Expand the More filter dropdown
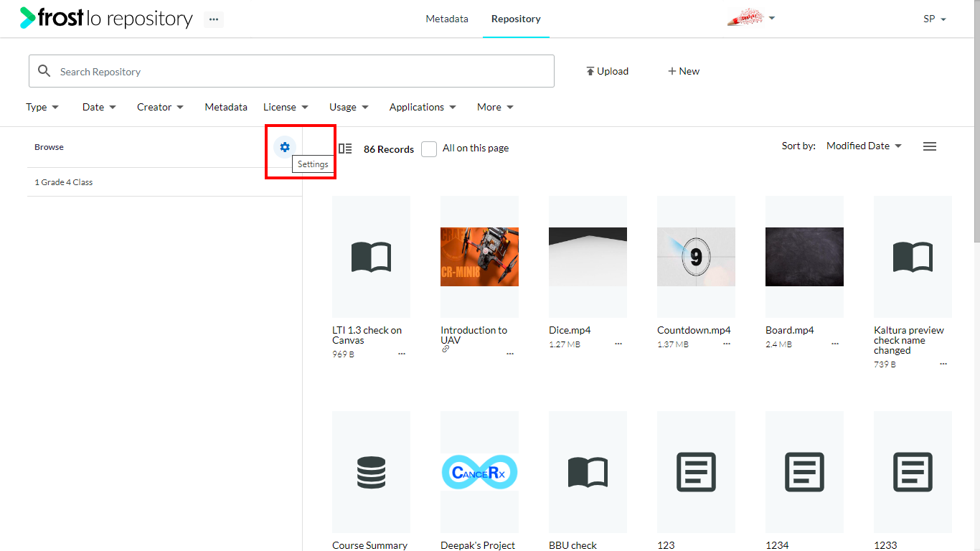This screenshot has width=980, height=551. (x=495, y=107)
